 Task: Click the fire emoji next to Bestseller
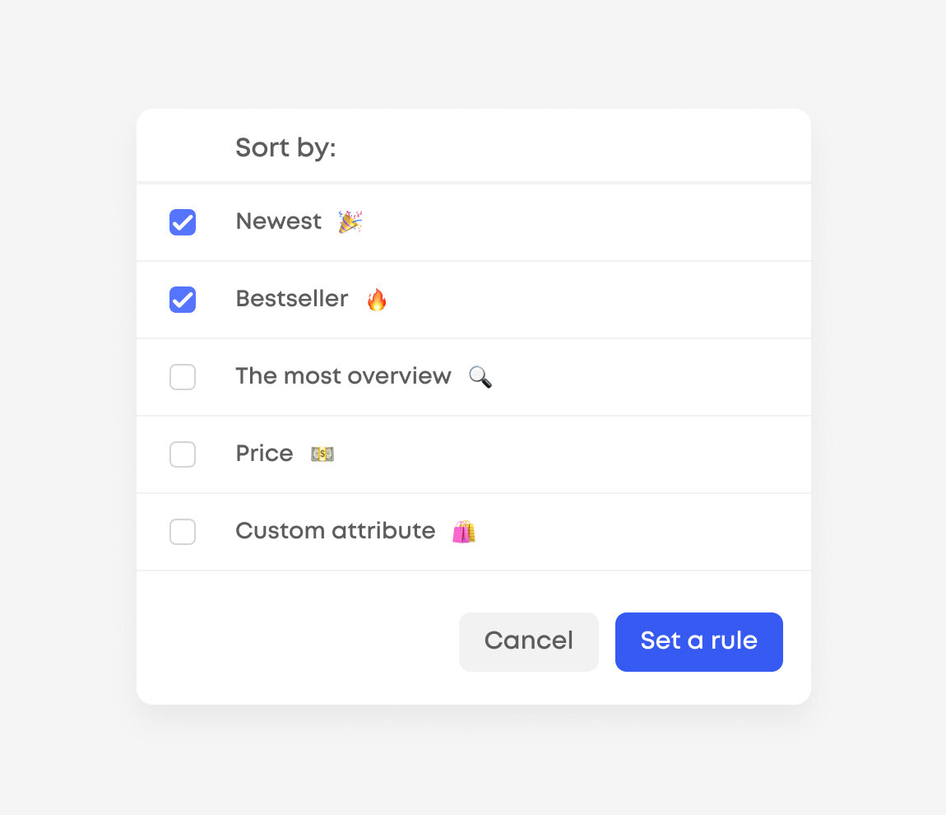click(x=377, y=299)
